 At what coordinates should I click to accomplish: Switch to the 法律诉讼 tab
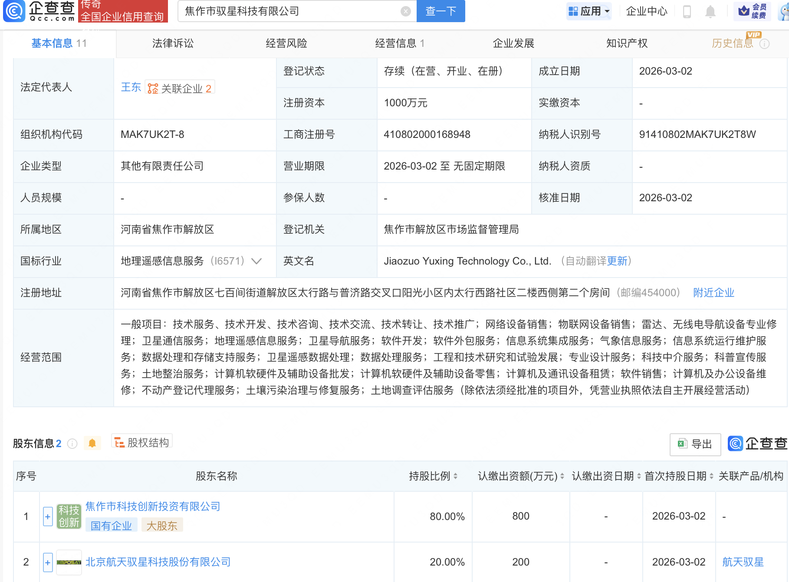click(173, 43)
